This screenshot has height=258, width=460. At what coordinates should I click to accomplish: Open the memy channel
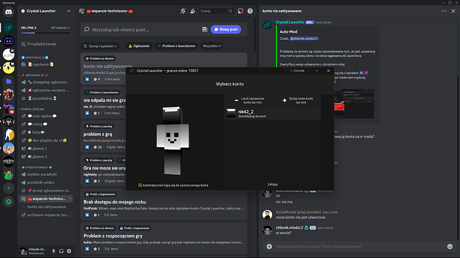46,124
